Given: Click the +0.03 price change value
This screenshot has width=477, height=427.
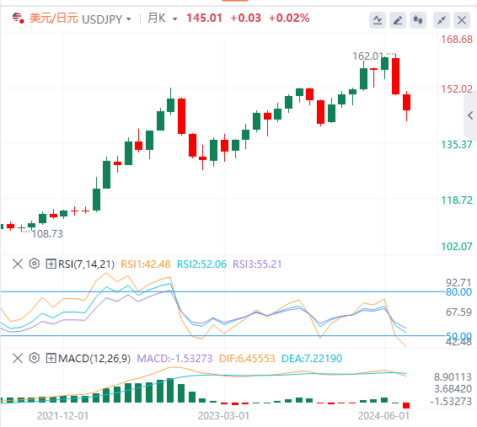Looking at the screenshot, I should tap(246, 18).
